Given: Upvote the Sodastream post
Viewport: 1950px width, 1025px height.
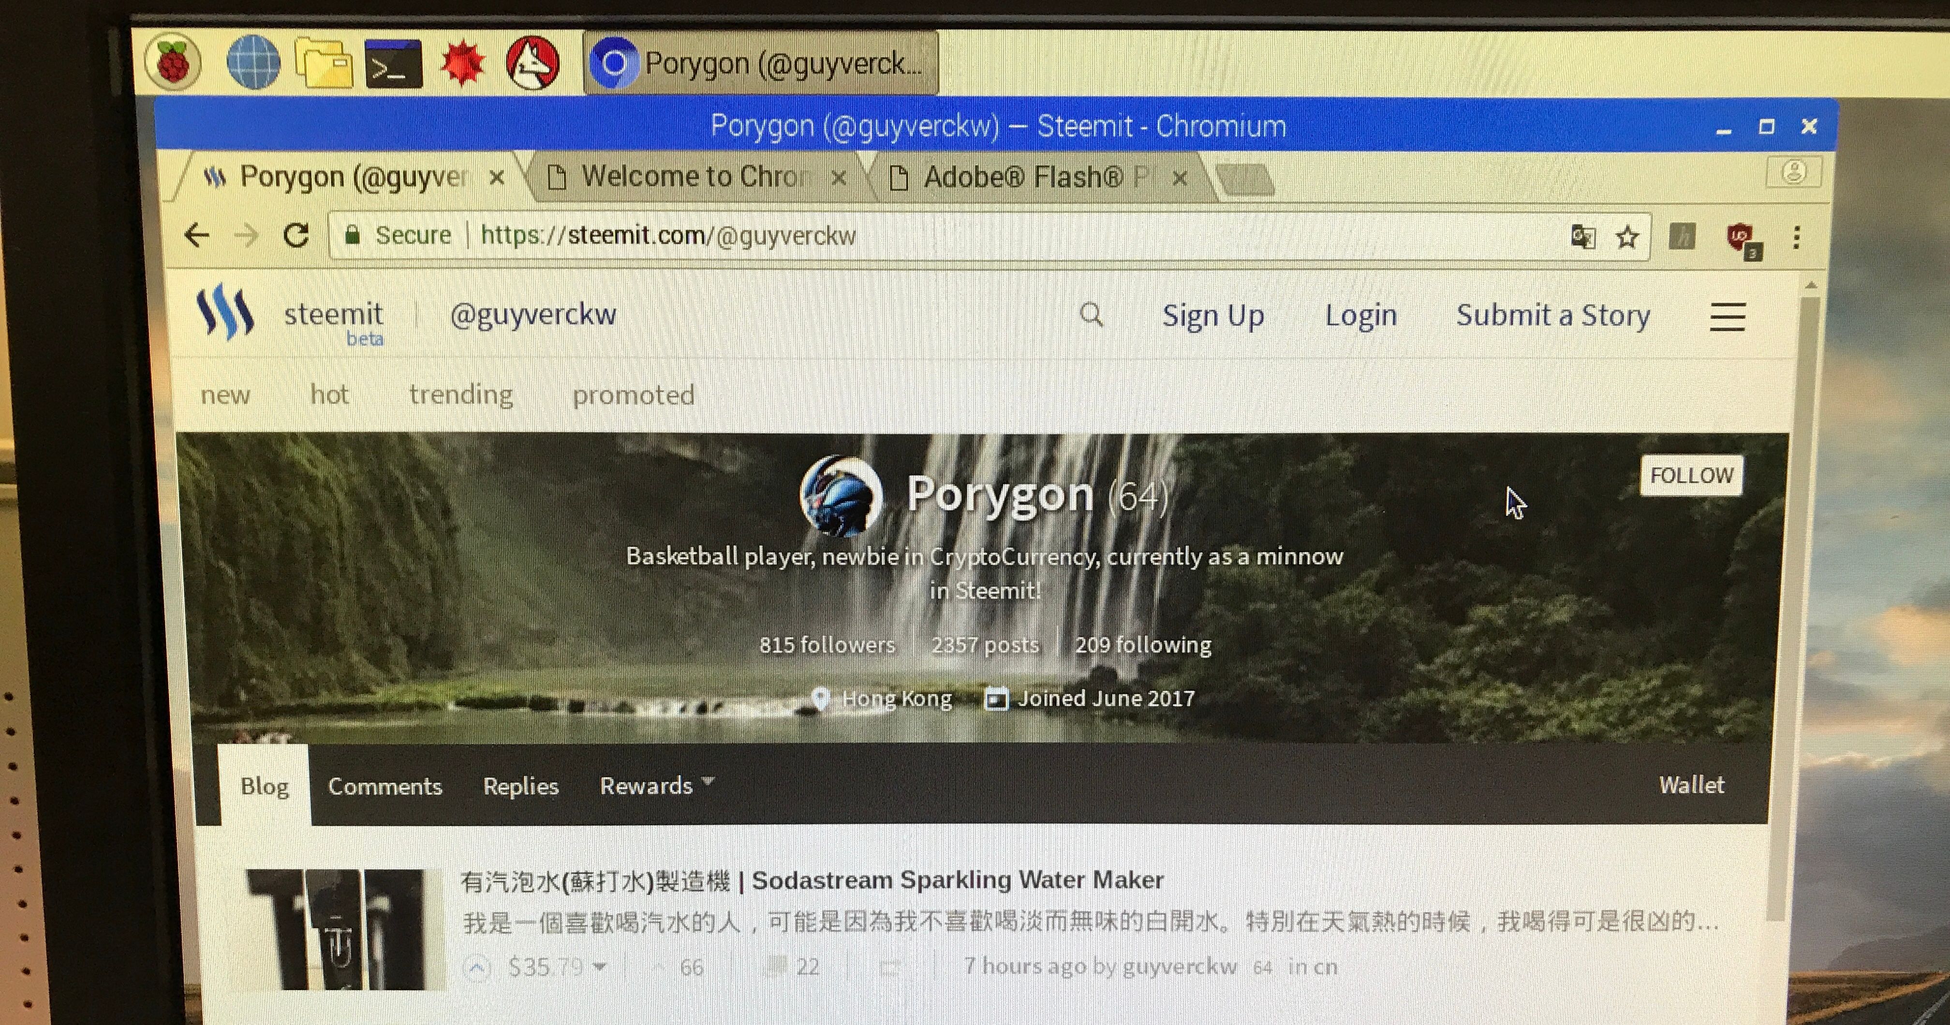Looking at the screenshot, I should click(478, 967).
